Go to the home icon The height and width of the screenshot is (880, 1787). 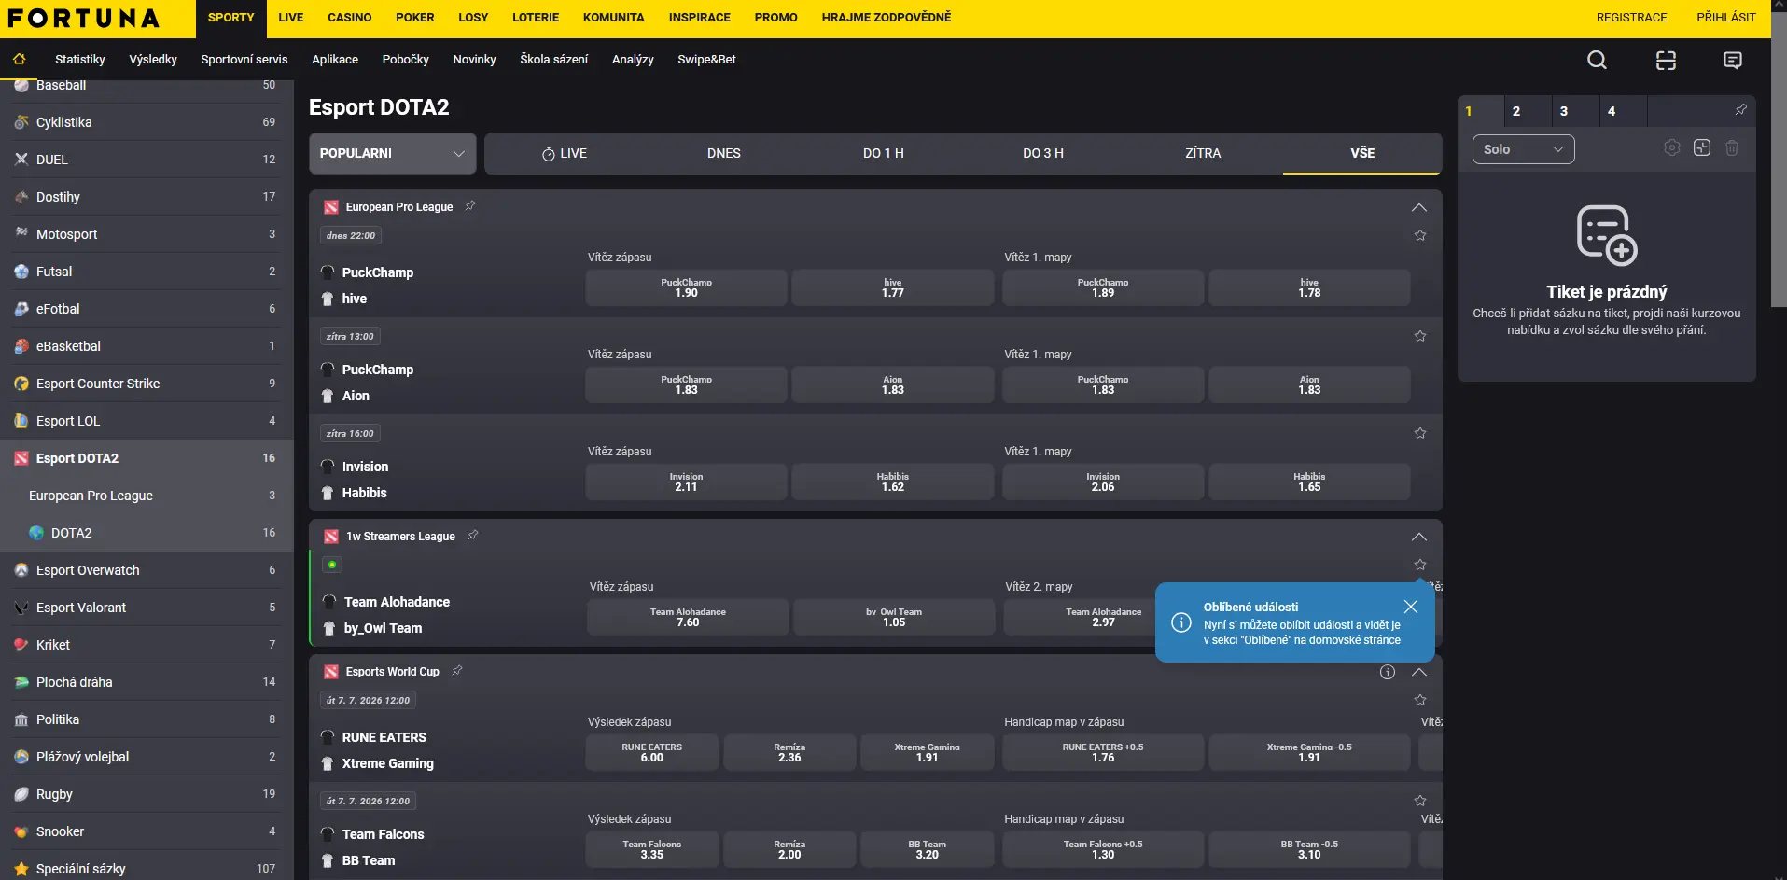click(19, 59)
